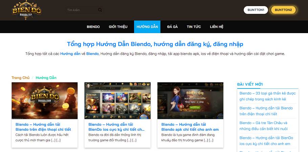Go to Trang Chủ breadcrumb

(20, 78)
